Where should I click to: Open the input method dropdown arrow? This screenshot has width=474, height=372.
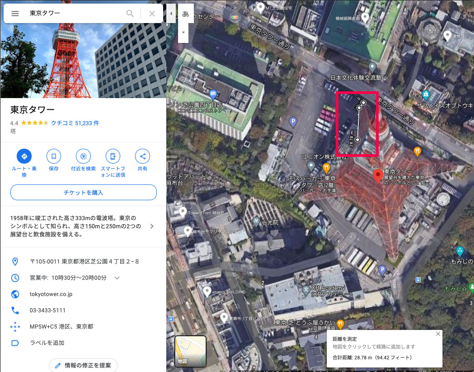pyautogui.click(x=183, y=33)
